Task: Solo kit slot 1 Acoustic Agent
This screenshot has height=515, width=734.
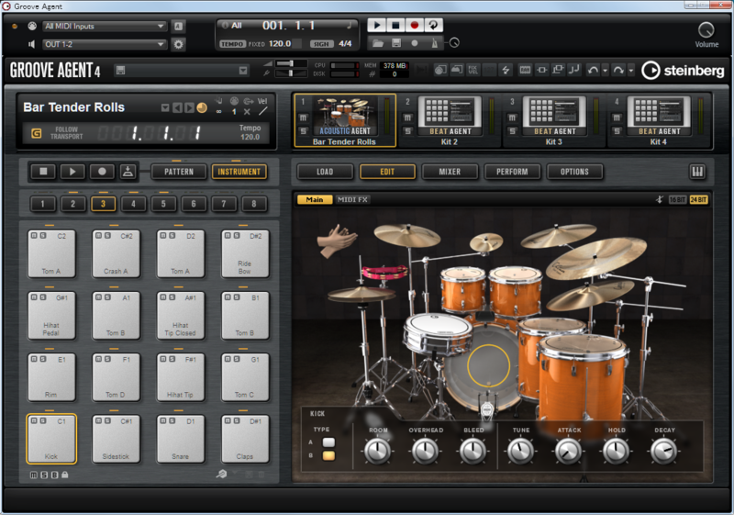Action: click(x=303, y=131)
